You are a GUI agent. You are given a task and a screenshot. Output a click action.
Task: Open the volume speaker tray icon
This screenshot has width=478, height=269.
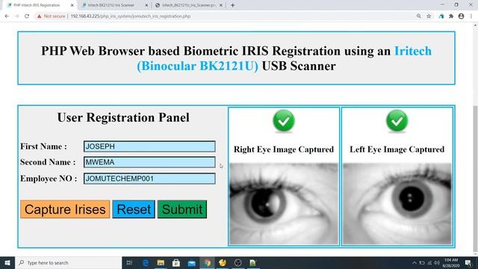point(437,262)
